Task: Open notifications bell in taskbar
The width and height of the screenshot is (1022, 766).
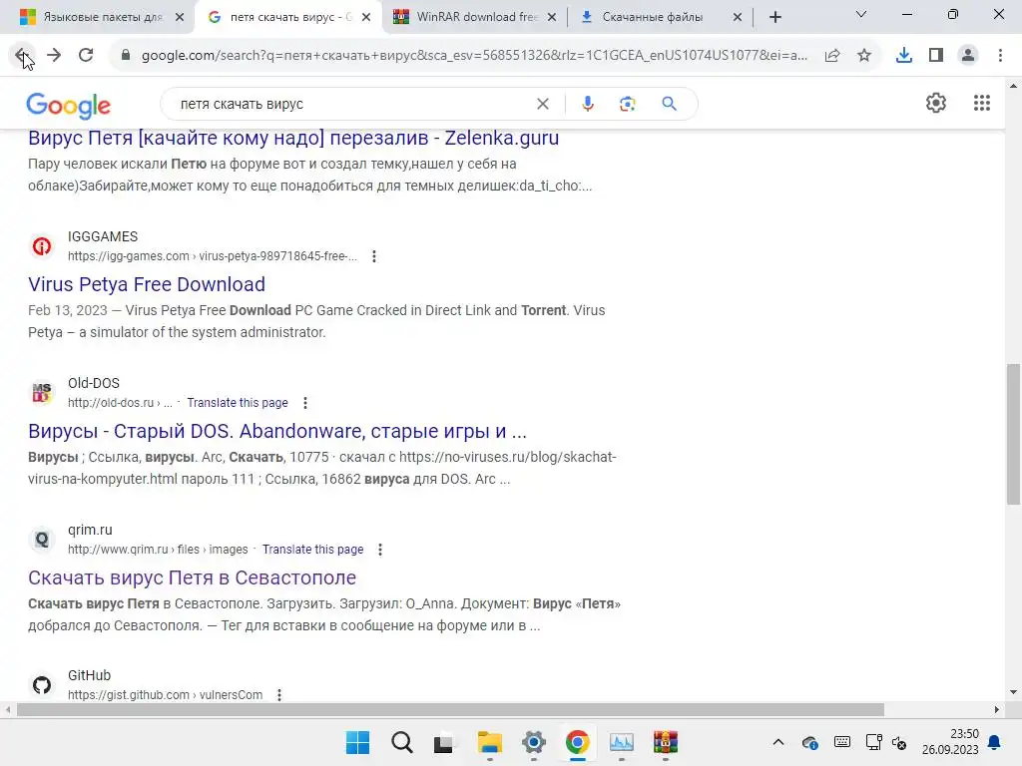Action: (995, 742)
